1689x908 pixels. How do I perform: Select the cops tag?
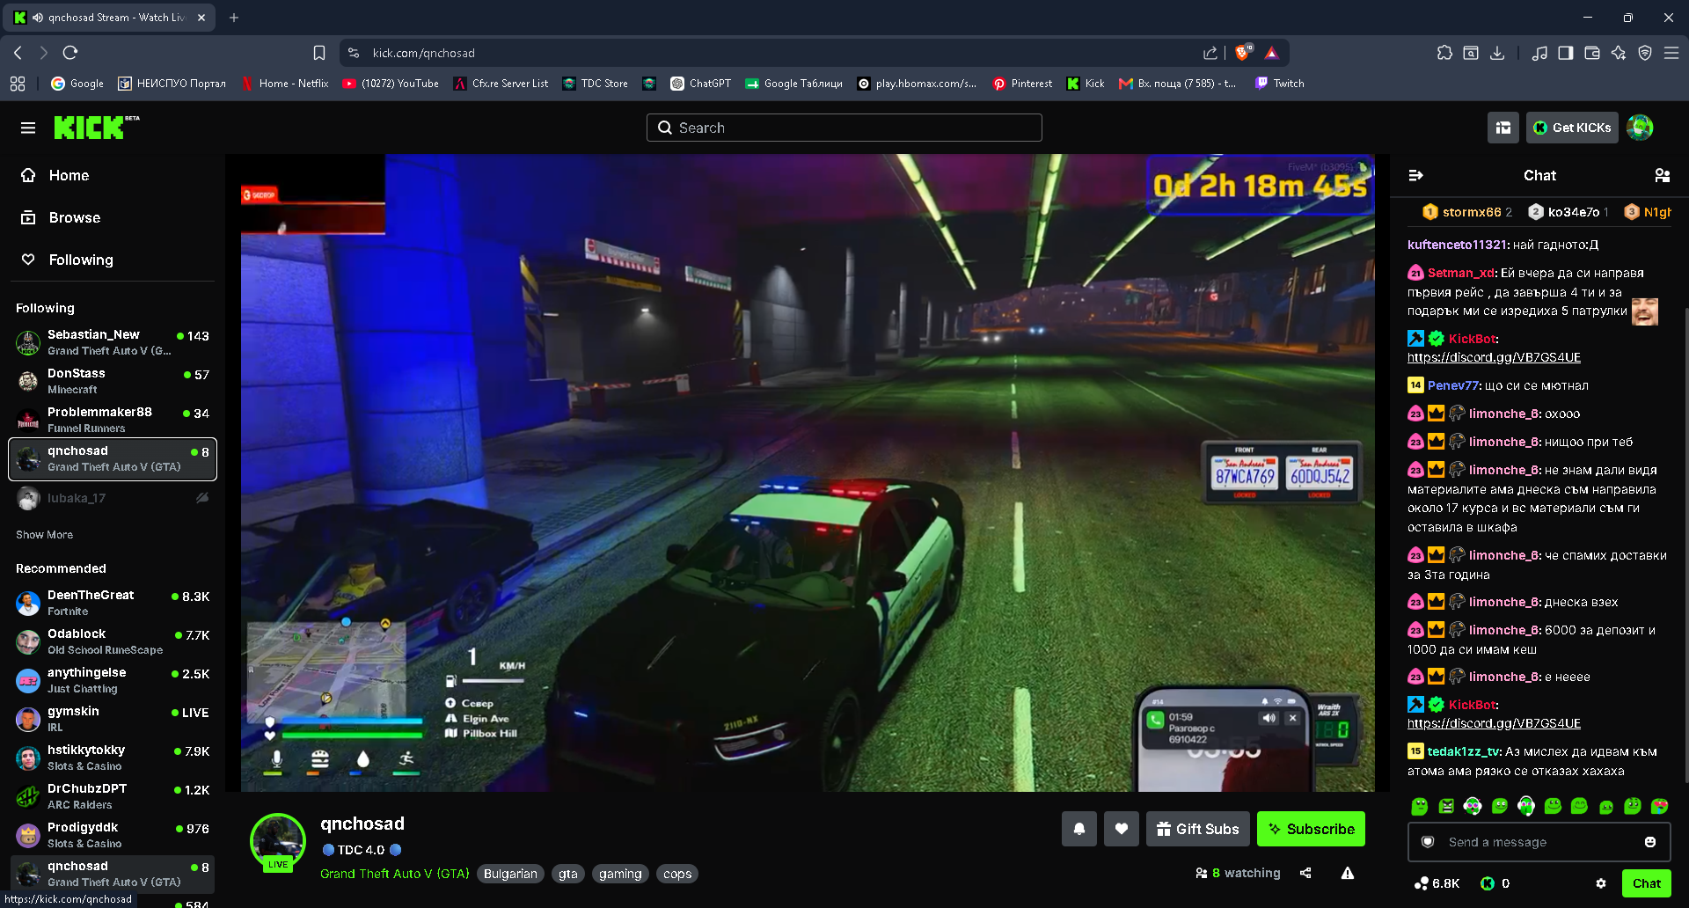[x=677, y=874]
